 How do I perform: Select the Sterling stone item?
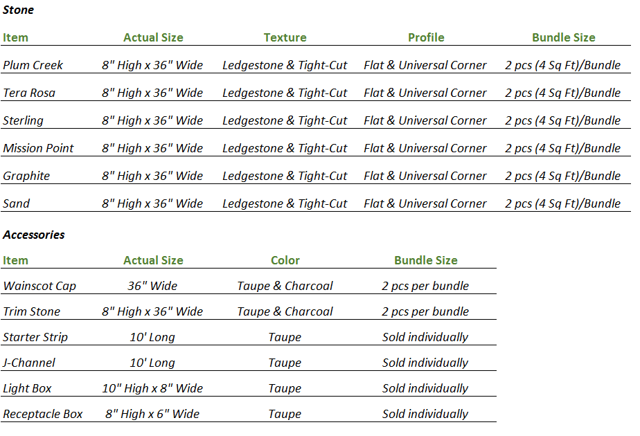(23, 120)
